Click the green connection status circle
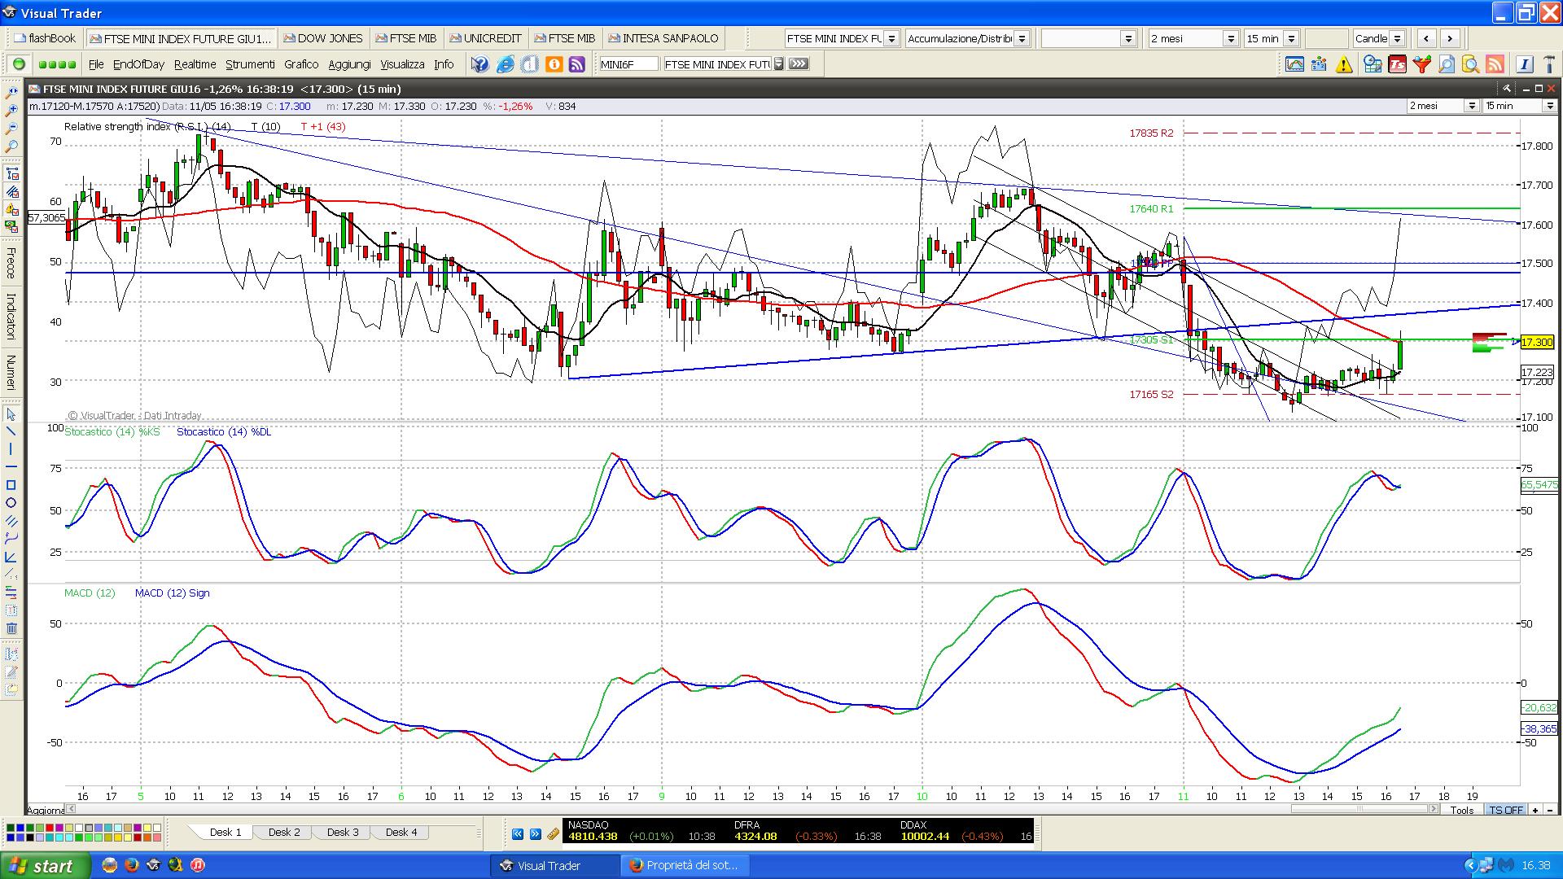 click(x=19, y=64)
